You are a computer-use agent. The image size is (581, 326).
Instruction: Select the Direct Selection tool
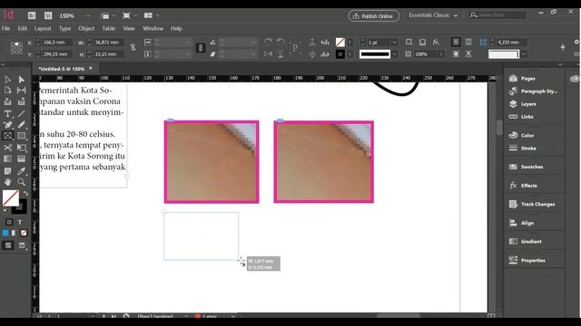(22, 80)
